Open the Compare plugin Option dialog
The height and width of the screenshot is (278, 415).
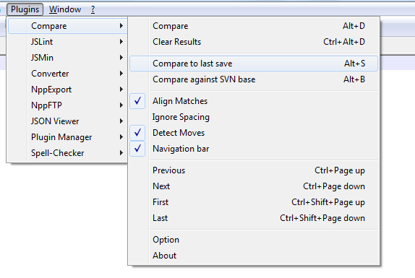click(x=254, y=240)
